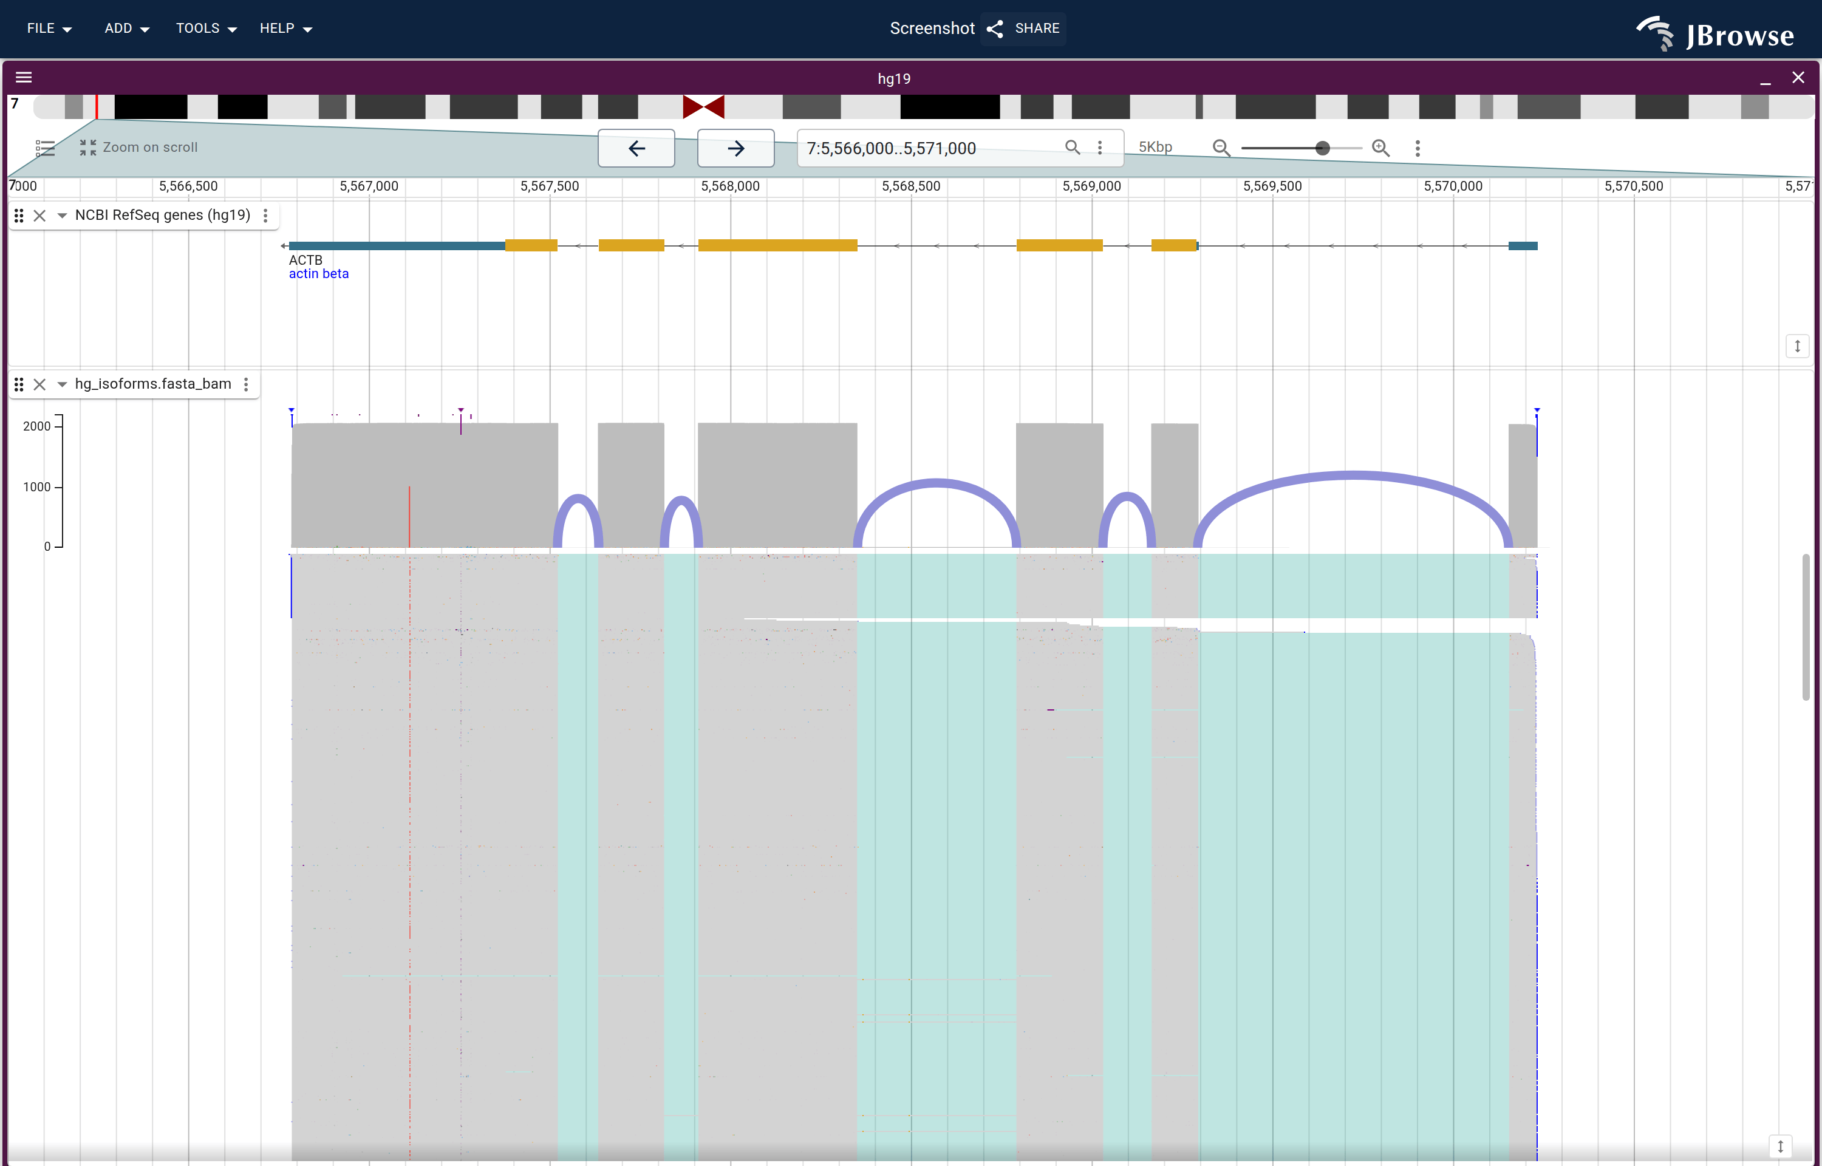The image size is (1822, 1166).
Task: Grab the NCBI RefSeq genes track drag handle
Action: [x=19, y=216]
